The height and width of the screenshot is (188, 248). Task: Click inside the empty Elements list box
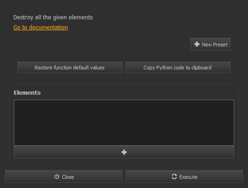[124, 123]
